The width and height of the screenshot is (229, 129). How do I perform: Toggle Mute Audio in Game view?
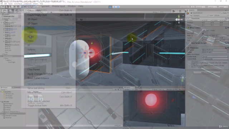tap(182, 90)
